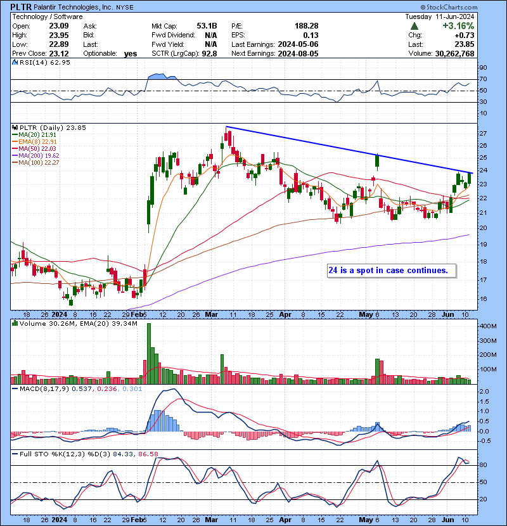Click the candlestick icon beside PLTR (Daily)

14,127
